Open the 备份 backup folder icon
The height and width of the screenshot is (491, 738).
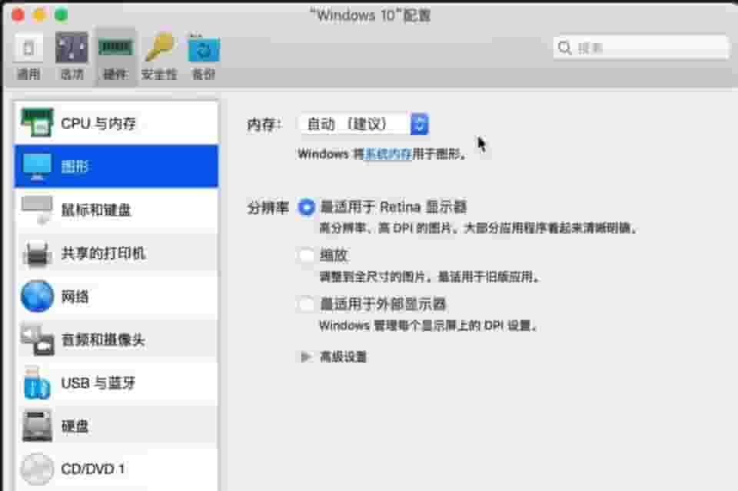pos(204,49)
